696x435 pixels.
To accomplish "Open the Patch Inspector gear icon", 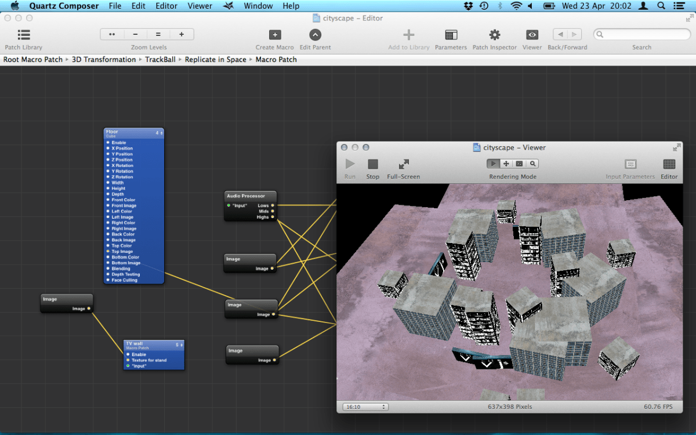I will pos(494,35).
